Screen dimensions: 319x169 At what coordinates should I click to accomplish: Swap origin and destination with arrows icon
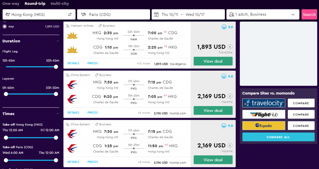click(70, 14)
